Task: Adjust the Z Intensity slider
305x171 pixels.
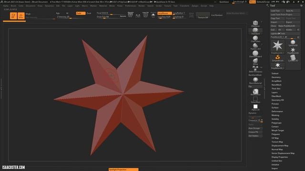Action: click(71, 17)
